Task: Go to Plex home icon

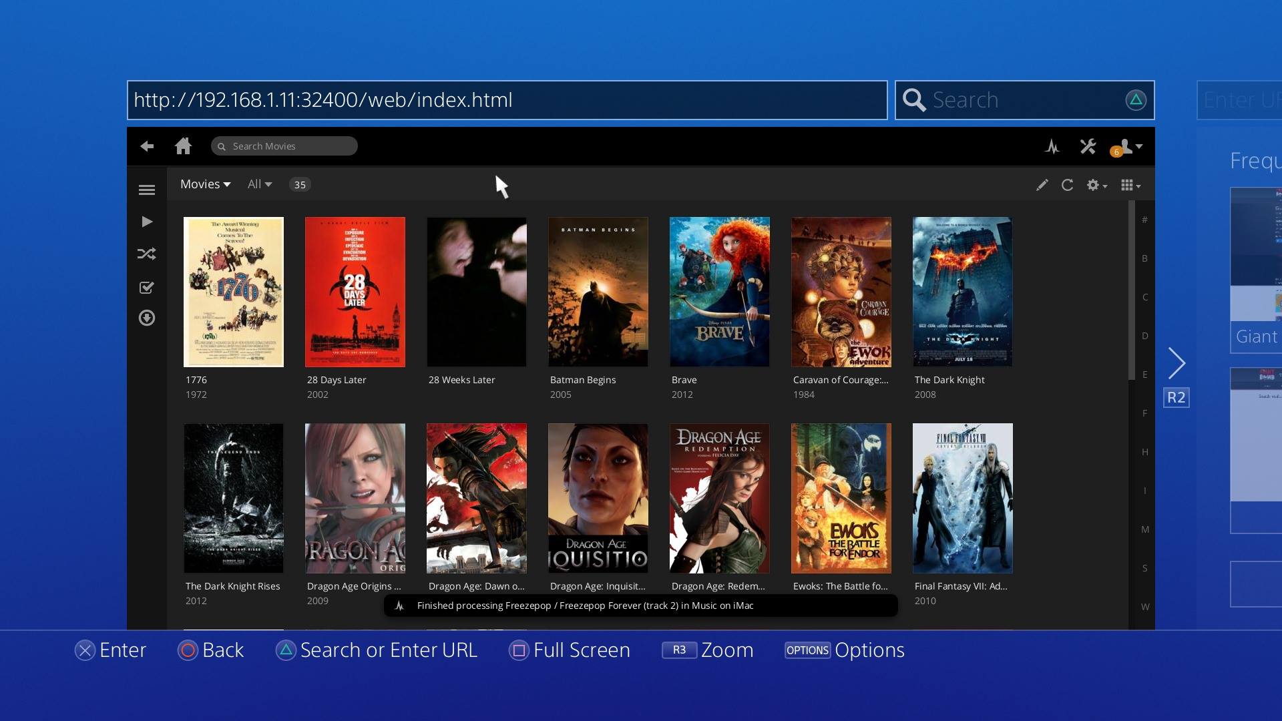Action: click(x=183, y=146)
